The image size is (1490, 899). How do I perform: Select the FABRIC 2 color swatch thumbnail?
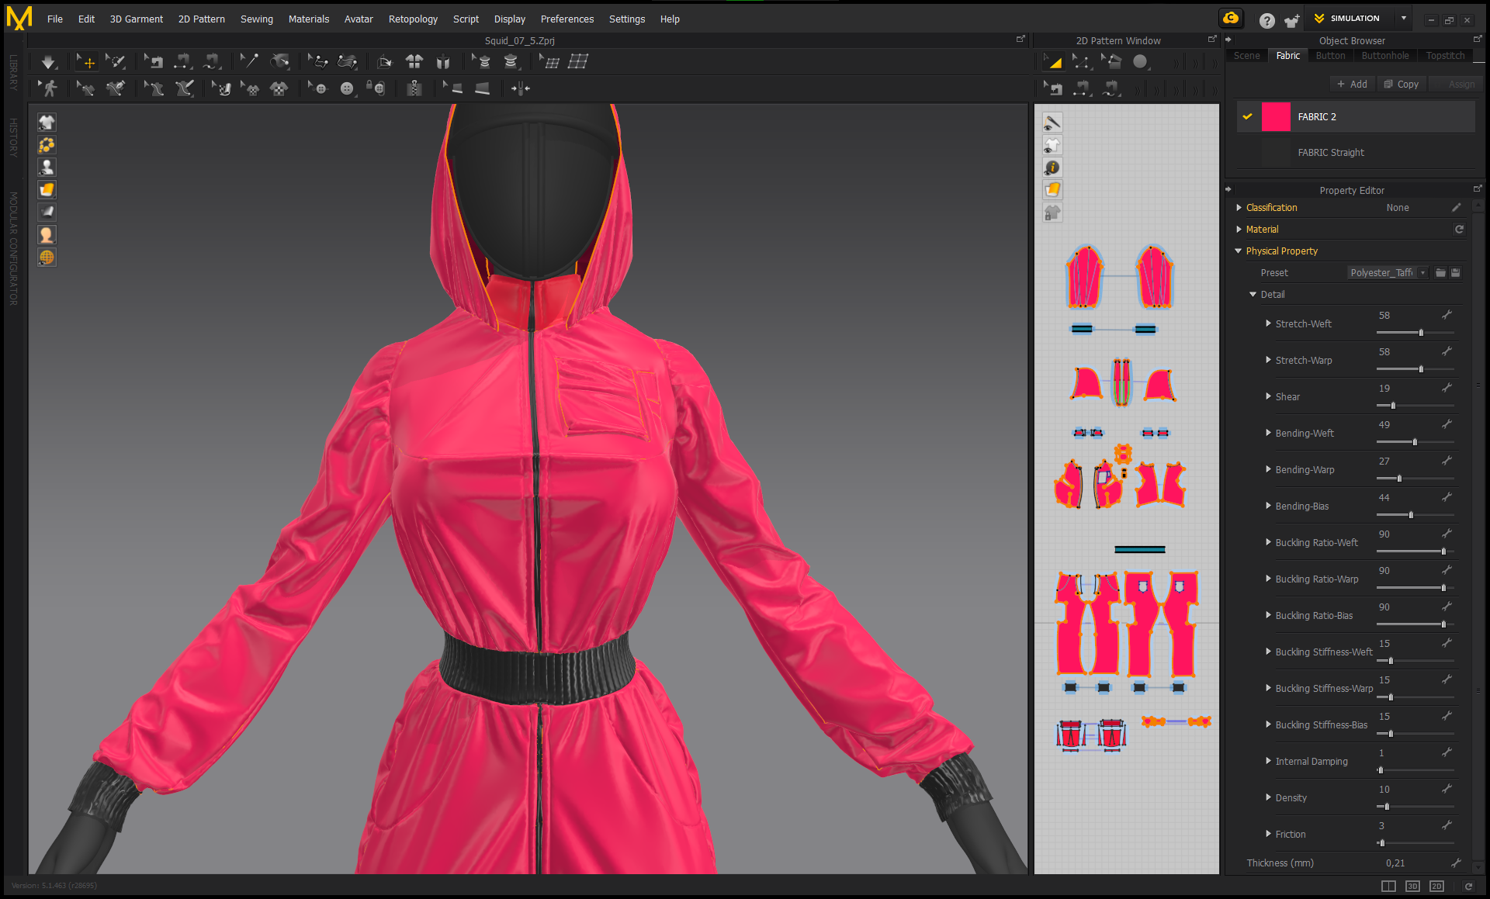pos(1276,116)
